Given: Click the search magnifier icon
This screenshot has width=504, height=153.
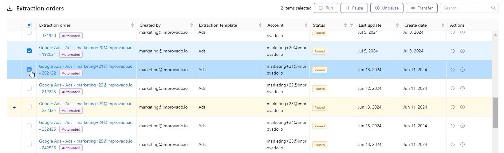Looking at the screenshot, I should [493, 8].
